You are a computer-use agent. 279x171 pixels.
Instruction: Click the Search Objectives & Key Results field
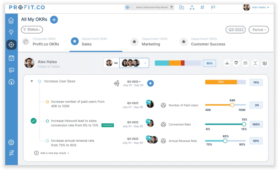point(152,7)
